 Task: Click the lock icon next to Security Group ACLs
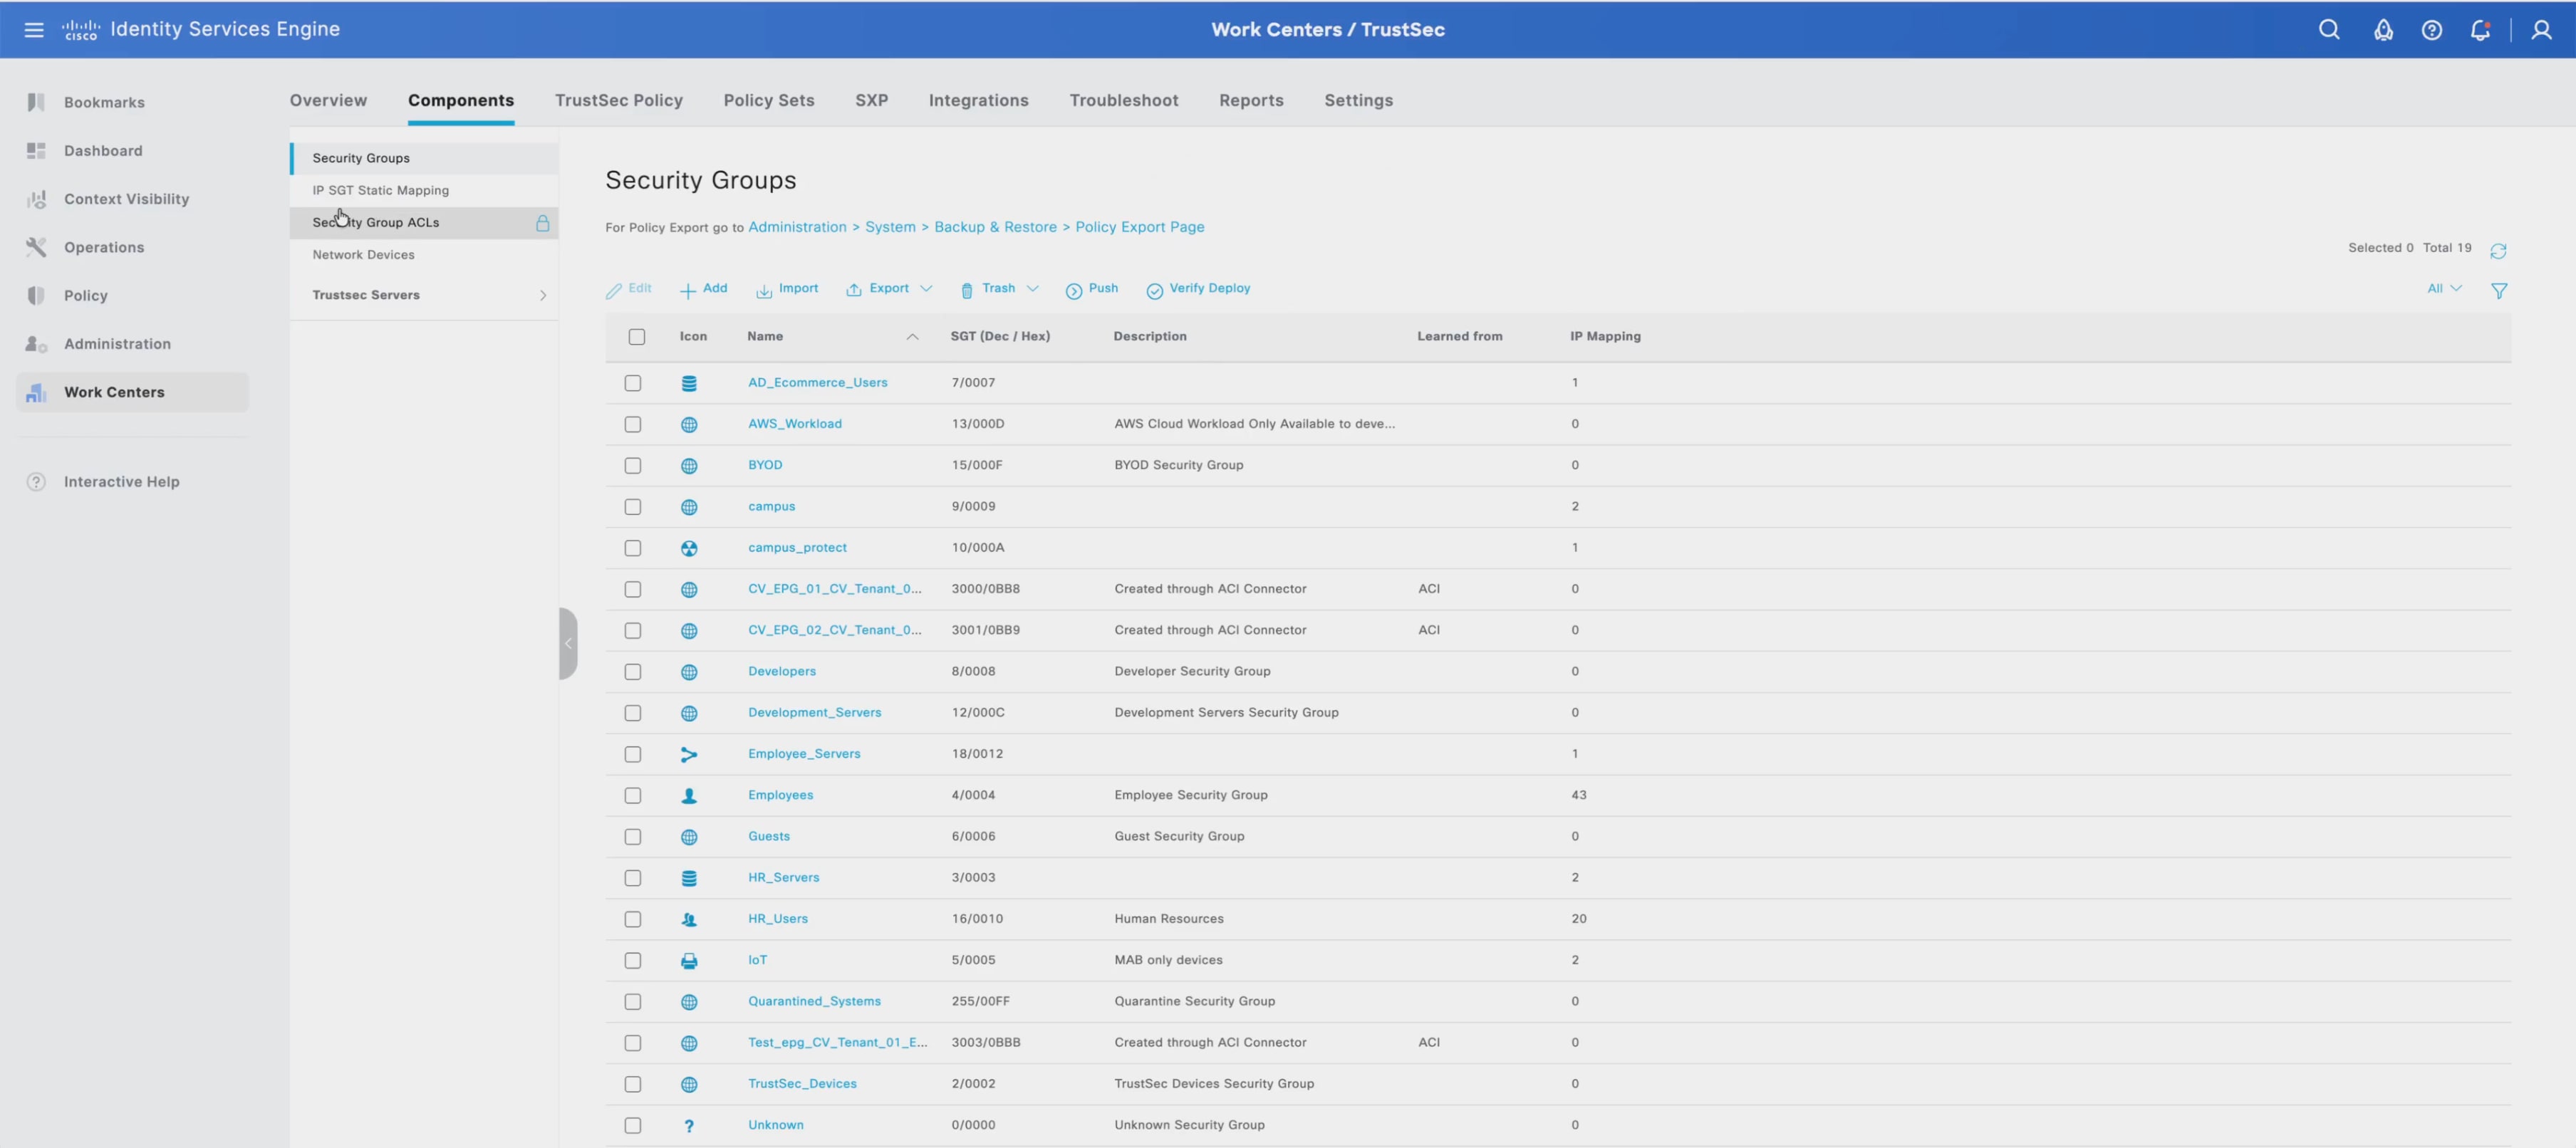(542, 222)
